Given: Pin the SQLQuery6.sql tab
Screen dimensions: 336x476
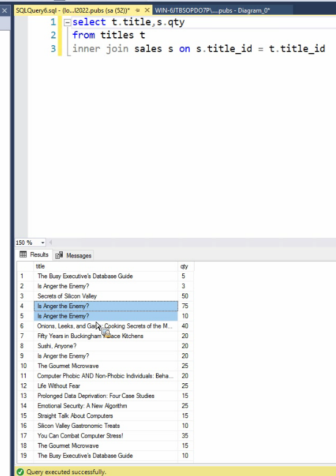Looking at the screenshot, I should (x=137, y=10).
